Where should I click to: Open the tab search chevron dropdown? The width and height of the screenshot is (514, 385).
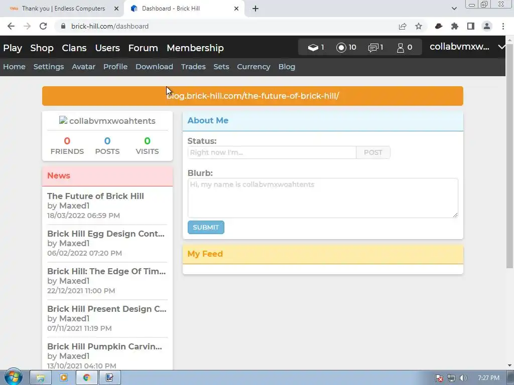[454, 9]
